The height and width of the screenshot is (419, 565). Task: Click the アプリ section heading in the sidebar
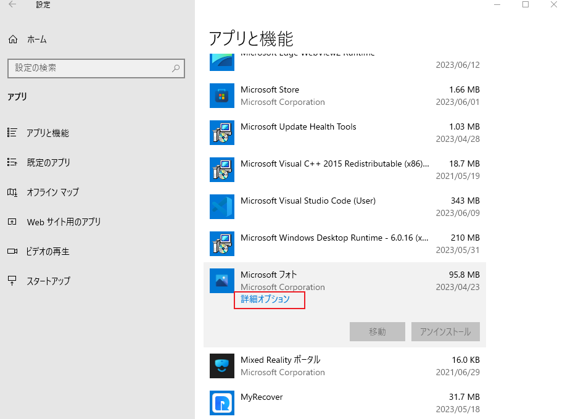17,97
